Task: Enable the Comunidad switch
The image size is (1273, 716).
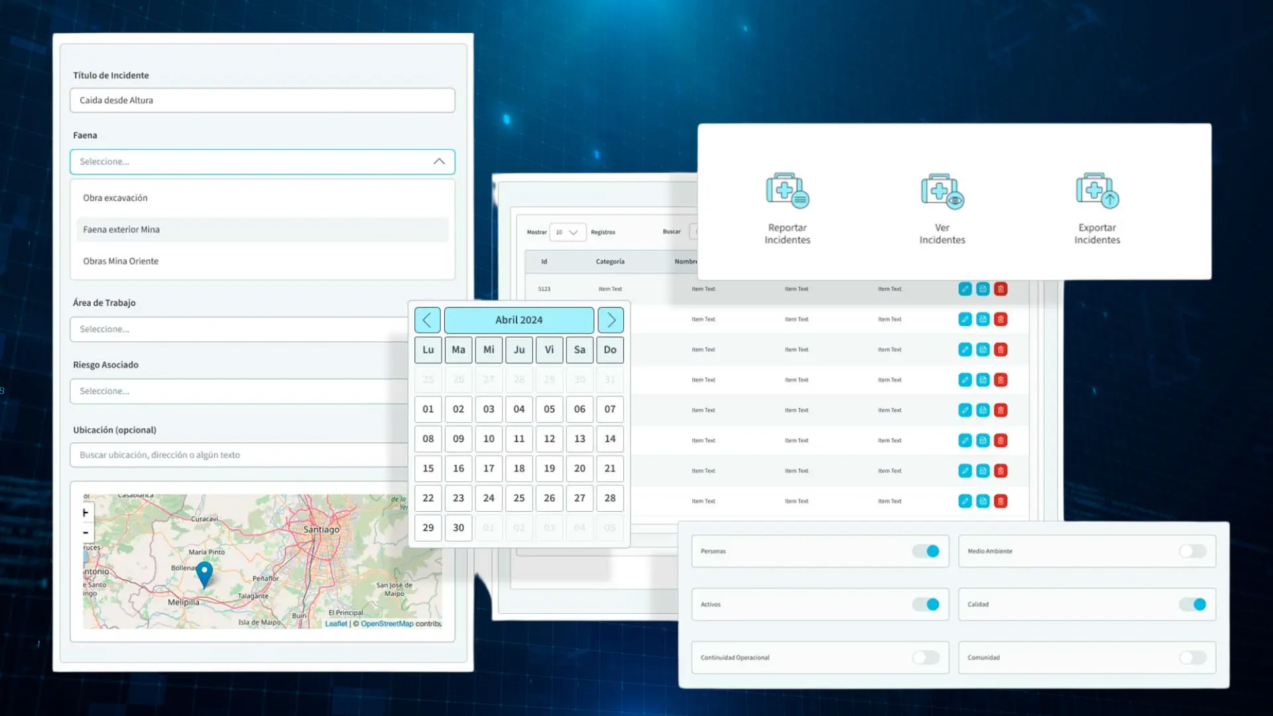Action: [x=1192, y=658]
